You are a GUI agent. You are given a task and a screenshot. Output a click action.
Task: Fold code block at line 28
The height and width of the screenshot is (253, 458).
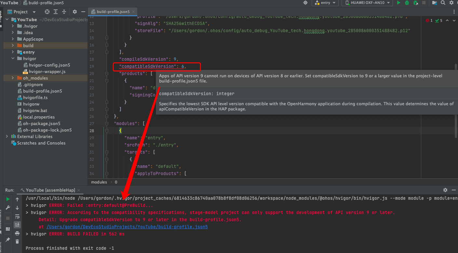[107, 131]
